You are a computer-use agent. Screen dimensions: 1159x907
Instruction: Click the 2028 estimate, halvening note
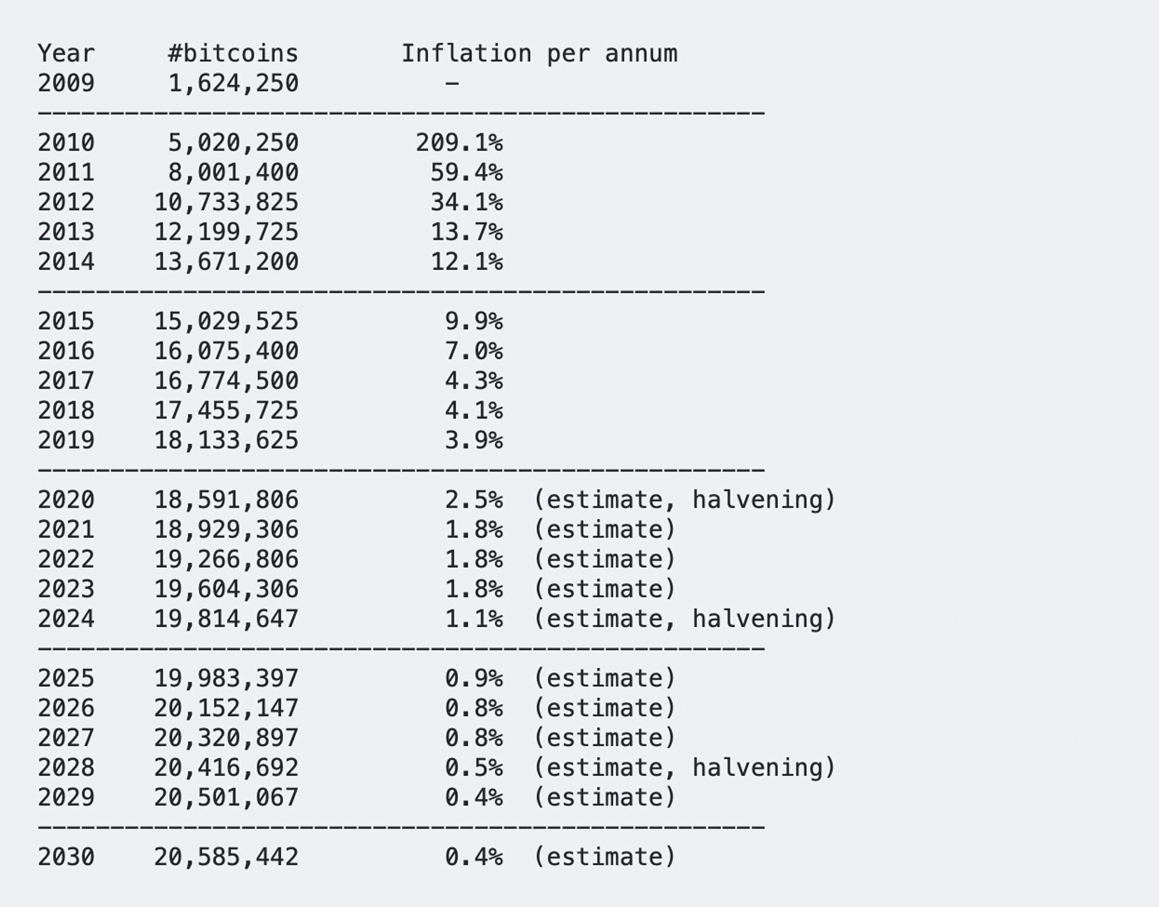tap(684, 767)
